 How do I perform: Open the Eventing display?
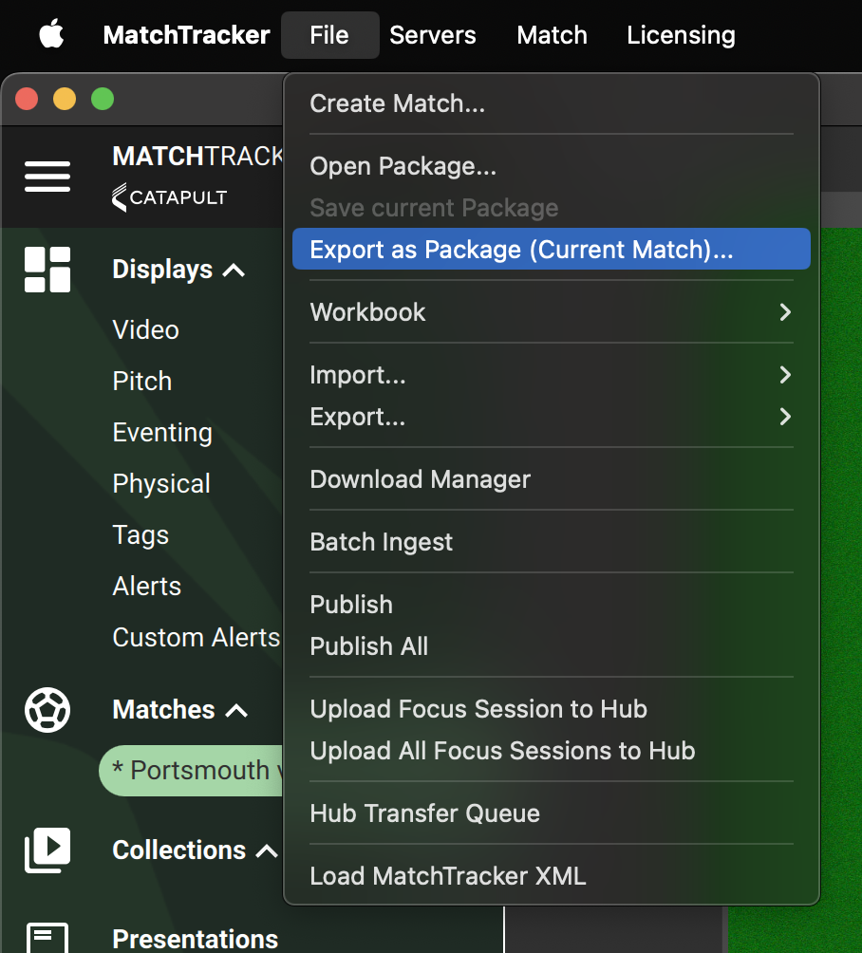click(162, 433)
